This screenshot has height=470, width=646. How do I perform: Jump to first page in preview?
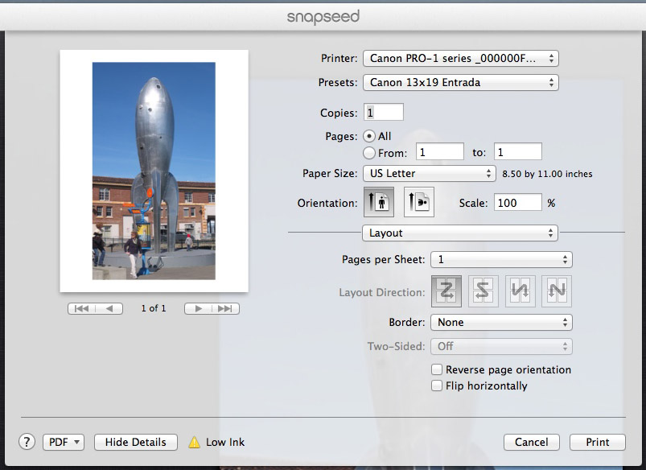point(82,308)
